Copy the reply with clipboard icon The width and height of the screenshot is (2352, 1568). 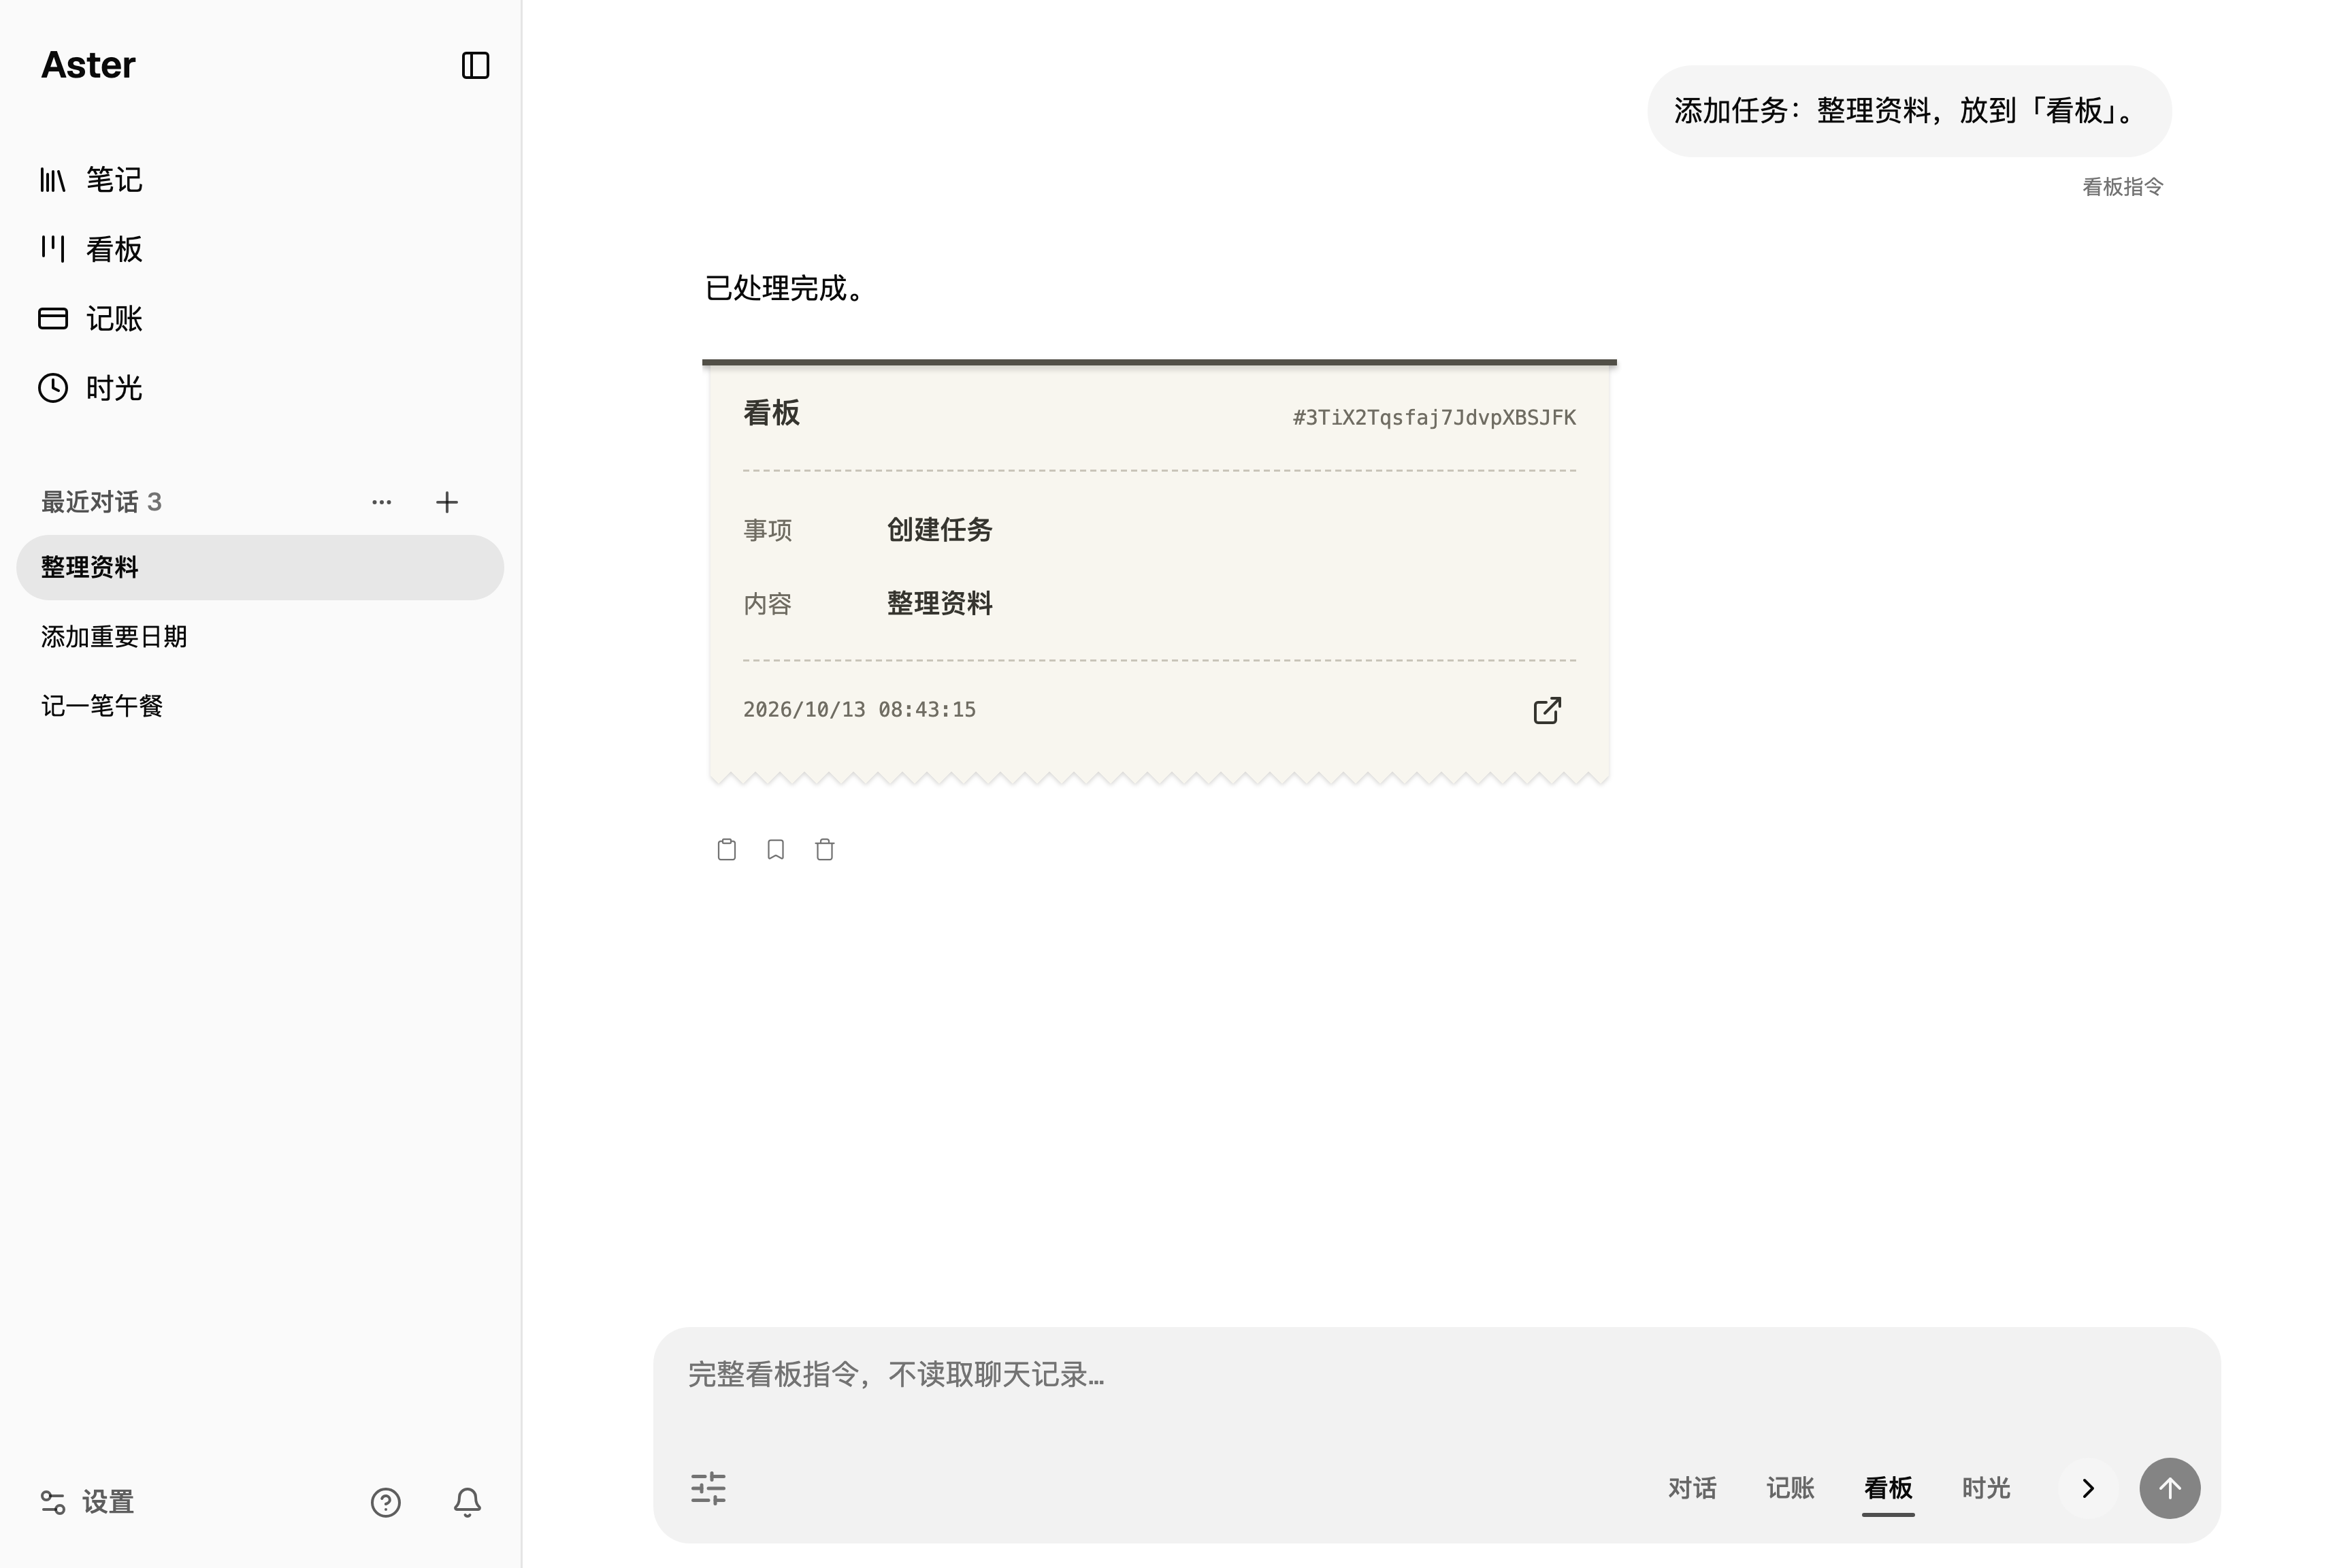[727, 850]
